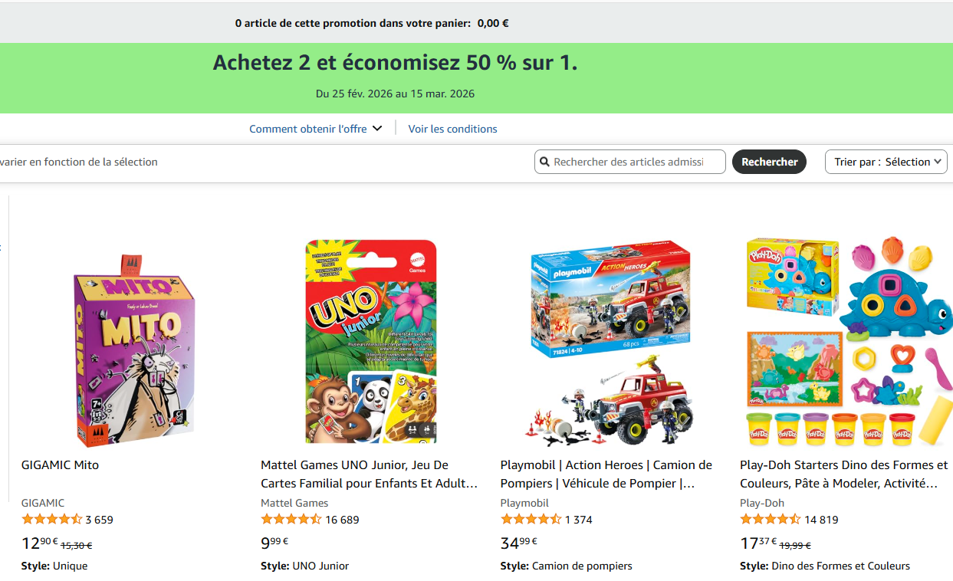Click the search magnifier icon
Image resolution: width=953 pixels, height=581 pixels.
pos(545,161)
